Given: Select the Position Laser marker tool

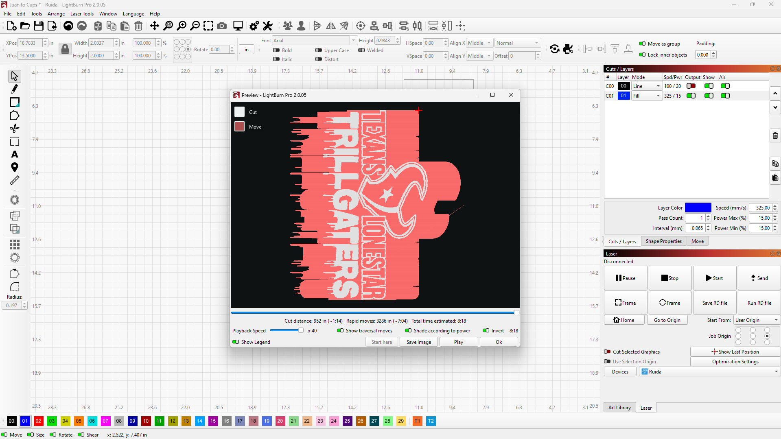Looking at the screenshot, I should 14,167.
